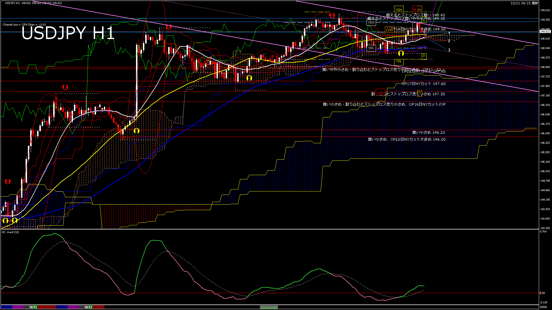Image resolution: width=552 pixels, height=310 pixels.
Task: Click the Channel size slope info text
Action: [x=24, y=25]
